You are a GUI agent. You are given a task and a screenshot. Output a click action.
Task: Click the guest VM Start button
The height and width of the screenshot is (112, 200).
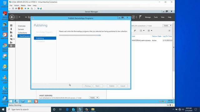(11, 101)
